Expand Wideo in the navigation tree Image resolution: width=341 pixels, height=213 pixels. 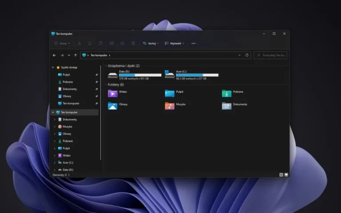55,156
